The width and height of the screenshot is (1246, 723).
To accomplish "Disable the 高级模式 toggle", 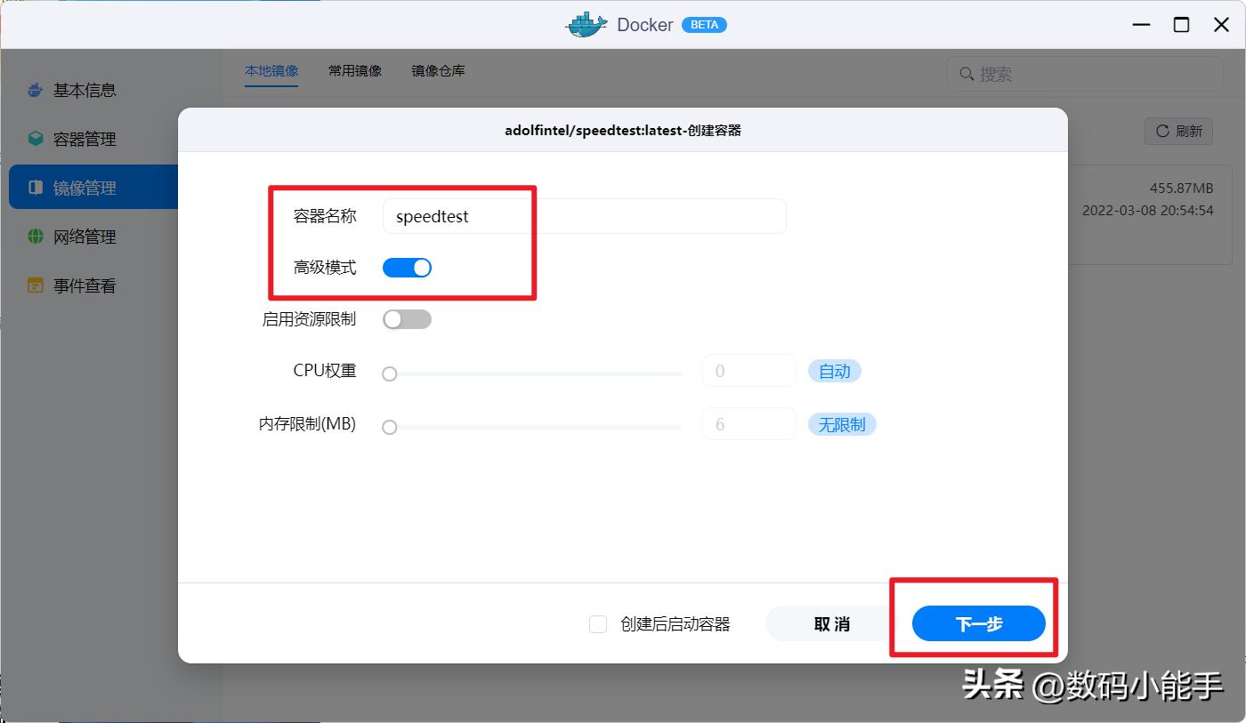I will tap(407, 267).
